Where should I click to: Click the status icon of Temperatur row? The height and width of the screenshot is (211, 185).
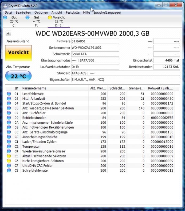point(9,147)
